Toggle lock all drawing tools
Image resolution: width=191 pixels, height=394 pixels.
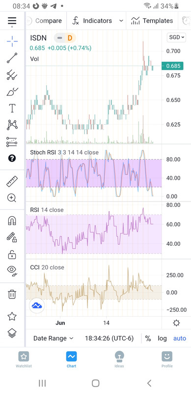[12, 254]
